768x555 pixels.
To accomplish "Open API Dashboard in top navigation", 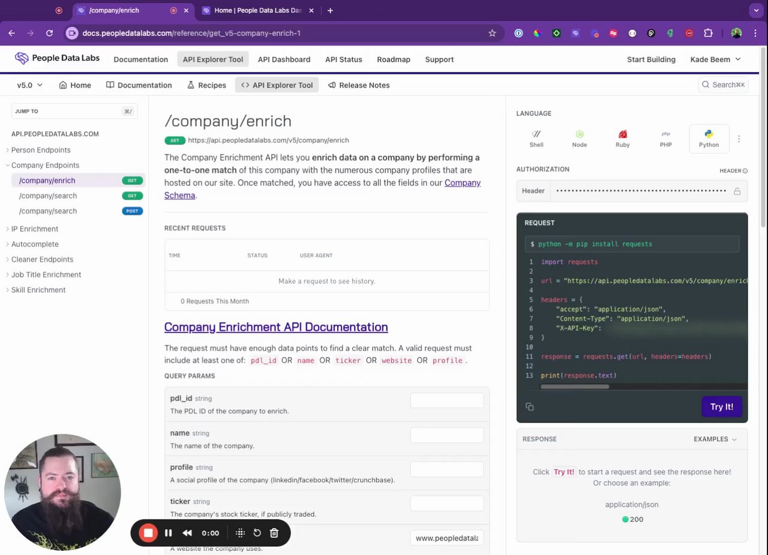I will point(284,59).
